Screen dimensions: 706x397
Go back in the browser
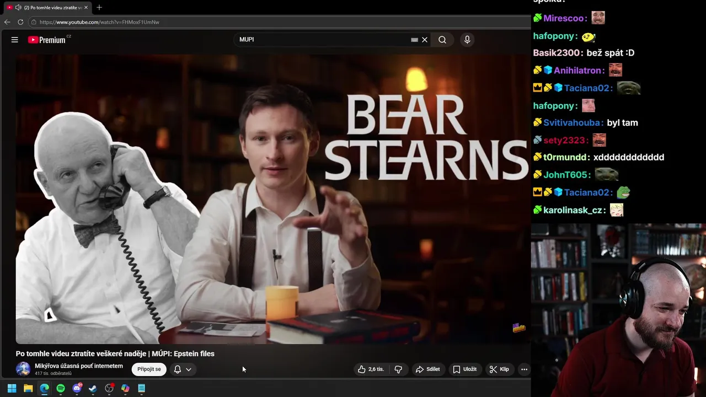point(7,22)
